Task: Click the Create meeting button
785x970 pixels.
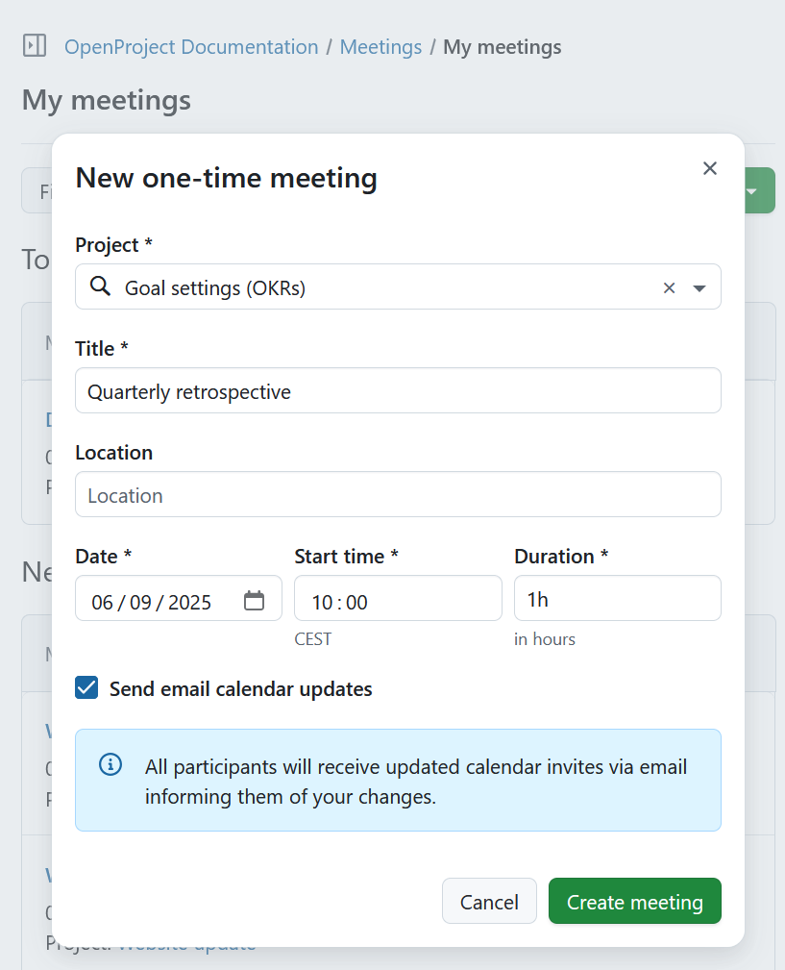Action: tap(634, 901)
